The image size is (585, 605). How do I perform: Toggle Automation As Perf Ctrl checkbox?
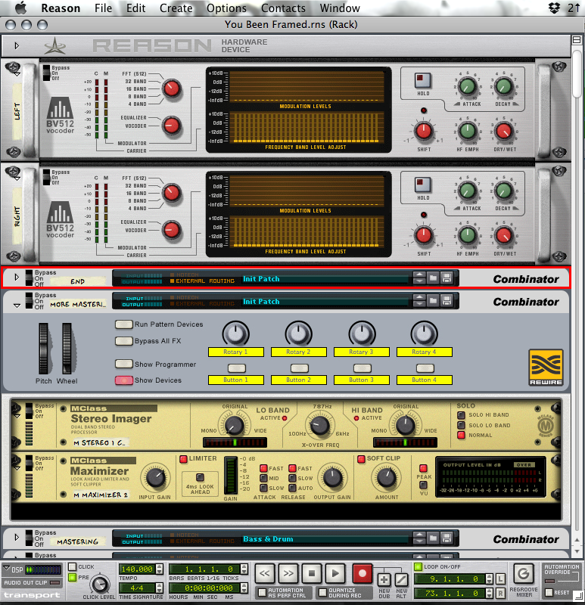[x=262, y=592]
